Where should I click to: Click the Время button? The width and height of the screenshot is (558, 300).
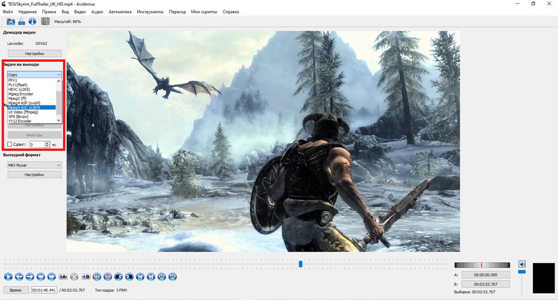point(15,290)
